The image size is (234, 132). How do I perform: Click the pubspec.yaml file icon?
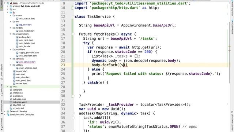[11, 102]
